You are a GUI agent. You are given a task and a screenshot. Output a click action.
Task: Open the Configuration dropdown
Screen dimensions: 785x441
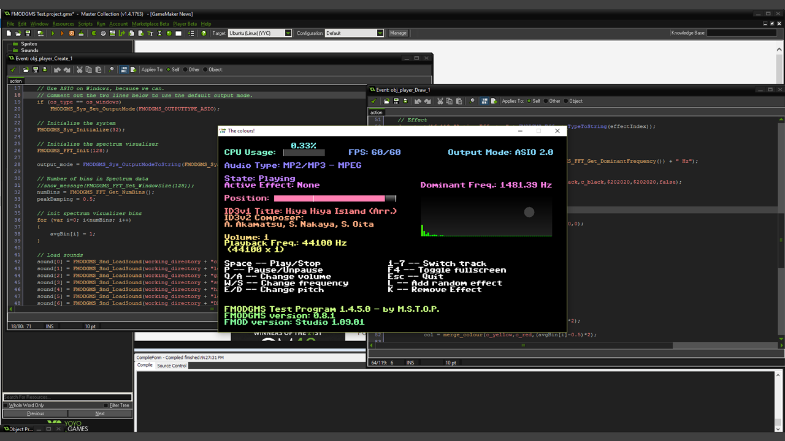click(380, 33)
